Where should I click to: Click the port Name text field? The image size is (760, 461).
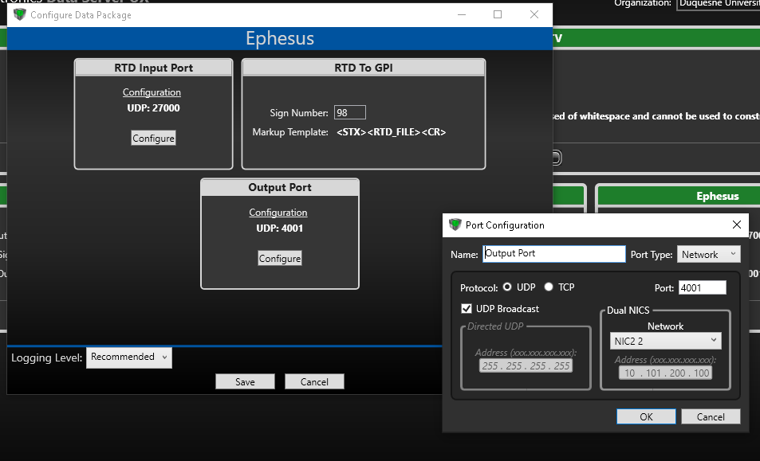click(553, 254)
